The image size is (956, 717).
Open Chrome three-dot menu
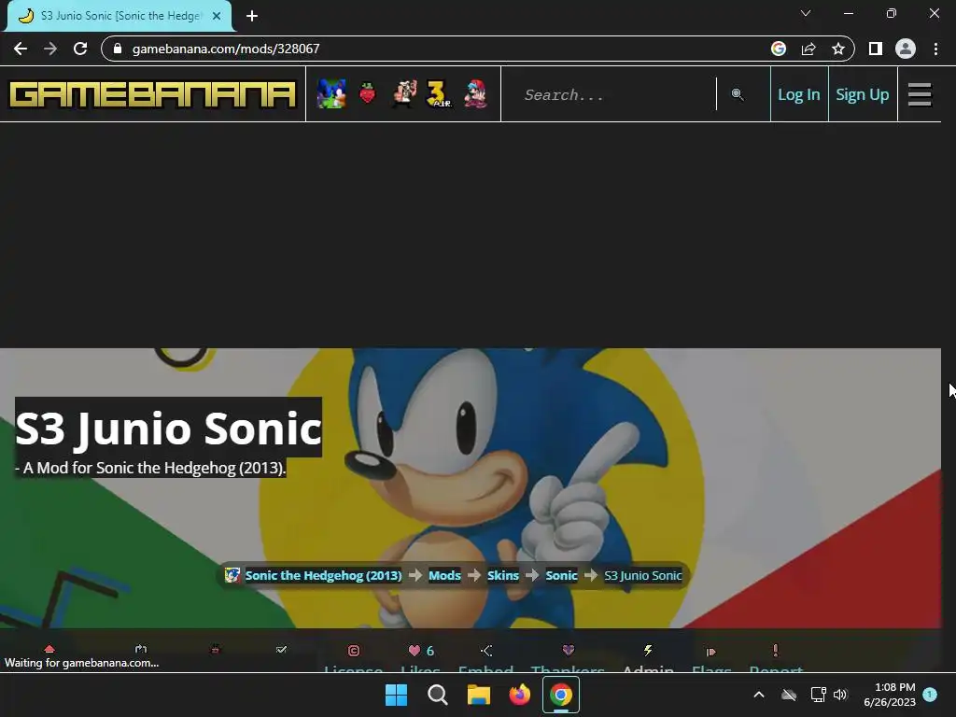[935, 49]
